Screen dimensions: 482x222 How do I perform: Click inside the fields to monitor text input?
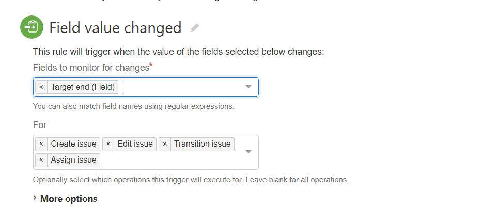pos(181,87)
